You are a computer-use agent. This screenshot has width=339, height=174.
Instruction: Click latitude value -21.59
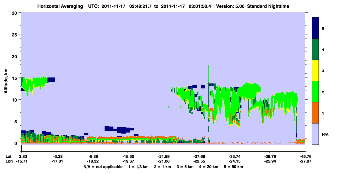tap(163, 157)
